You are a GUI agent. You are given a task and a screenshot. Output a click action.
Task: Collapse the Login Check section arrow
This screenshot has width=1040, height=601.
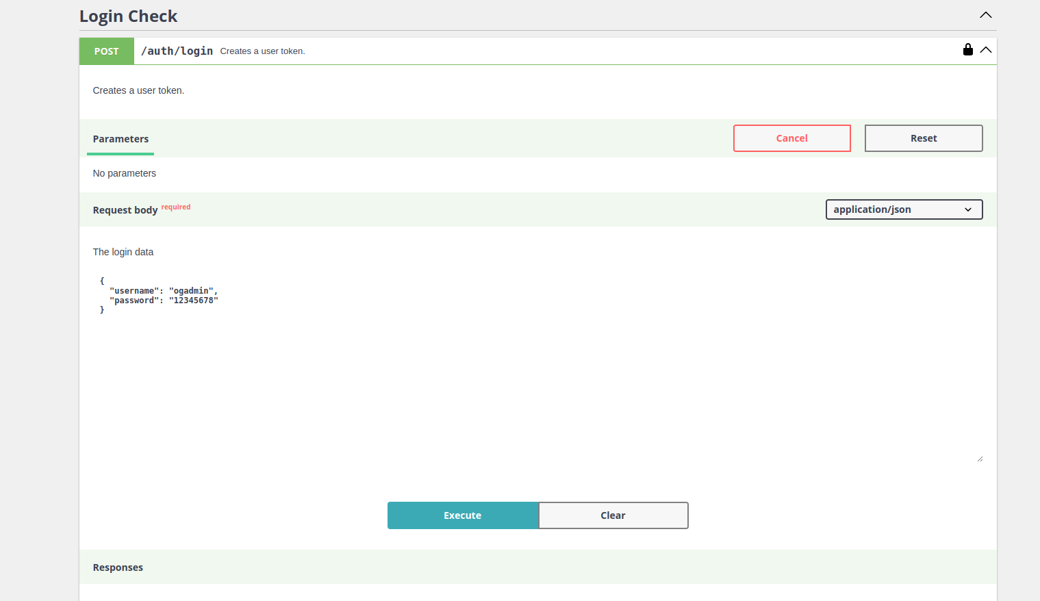pyautogui.click(x=985, y=15)
